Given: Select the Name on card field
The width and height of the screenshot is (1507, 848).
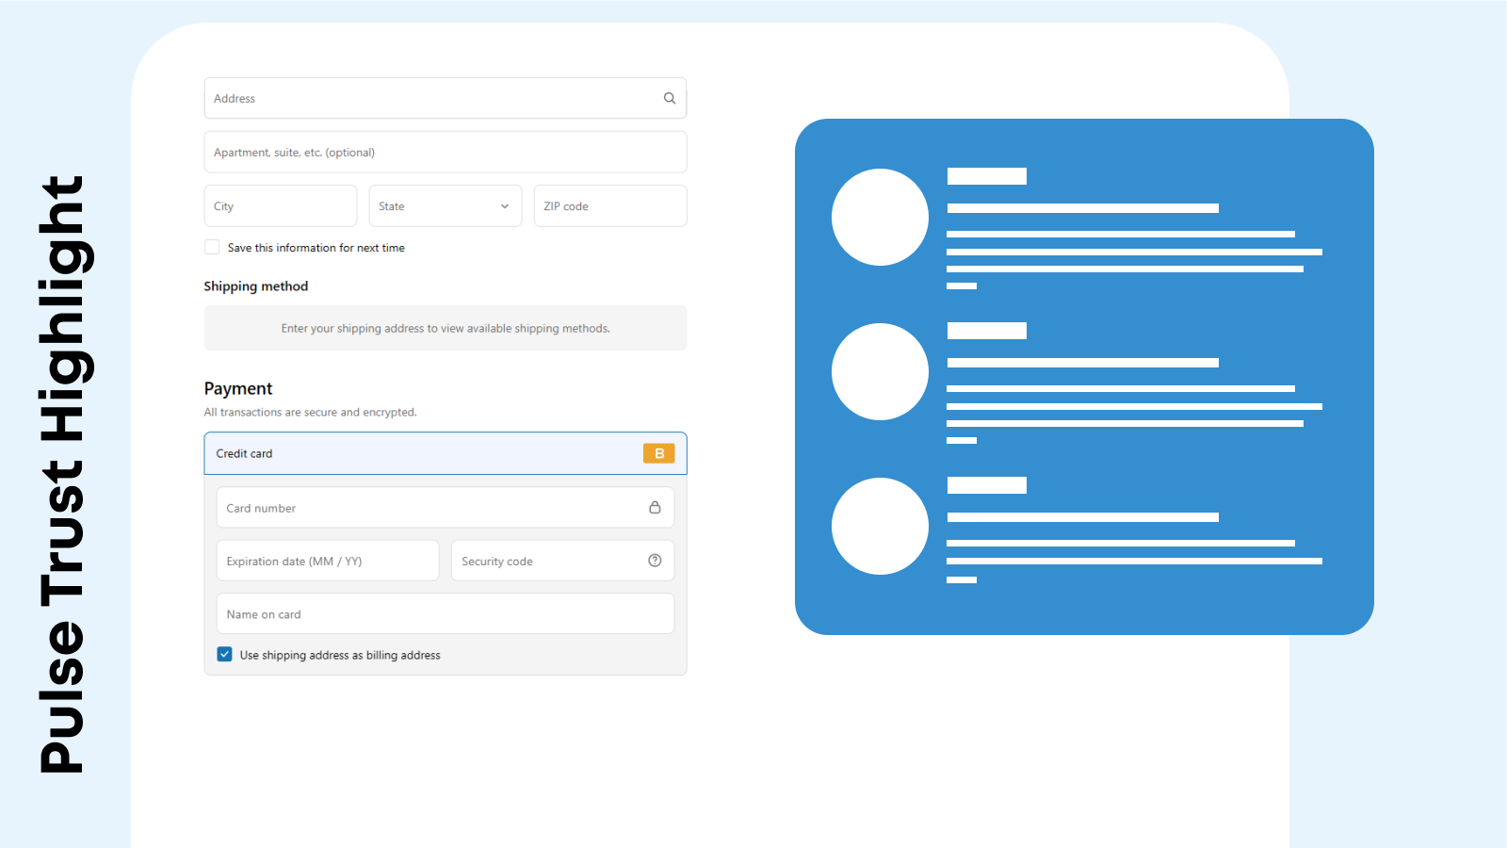Looking at the screenshot, I should tap(446, 613).
